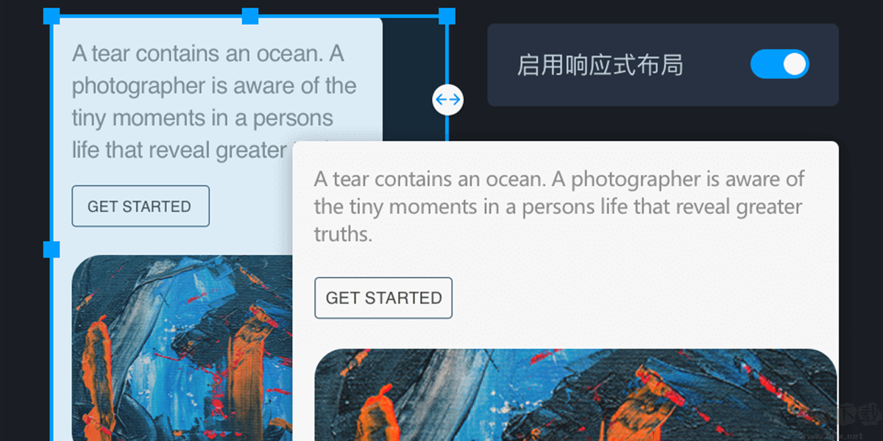Select the paragraph text in the white card

point(559,207)
